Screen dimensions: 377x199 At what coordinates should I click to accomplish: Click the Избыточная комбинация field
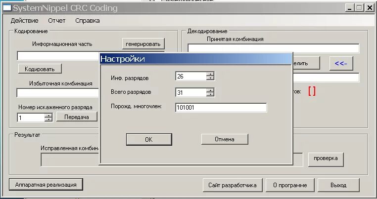[x=58, y=93]
